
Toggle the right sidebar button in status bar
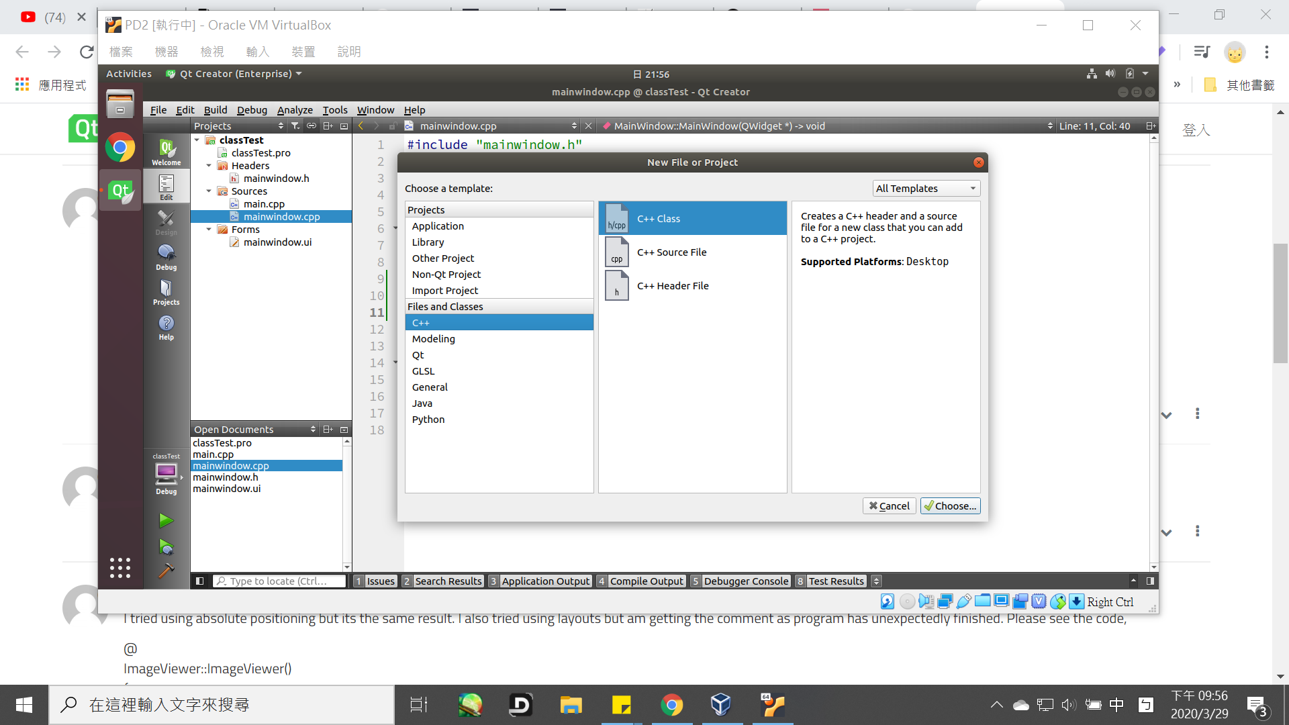[1150, 581]
